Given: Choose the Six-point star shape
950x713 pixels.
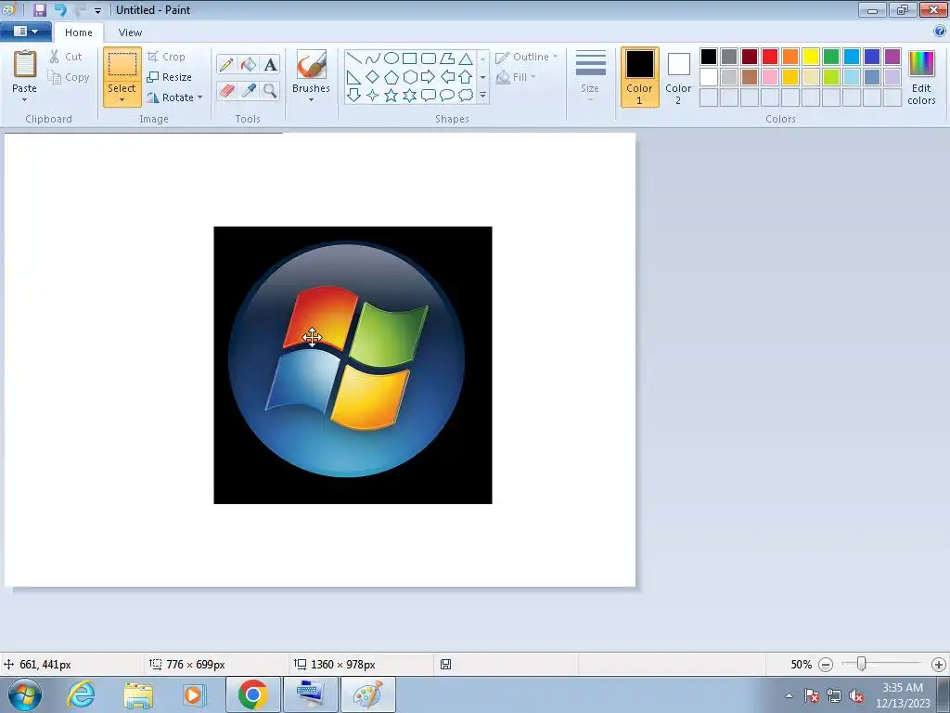Looking at the screenshot, I should [410, 96].
